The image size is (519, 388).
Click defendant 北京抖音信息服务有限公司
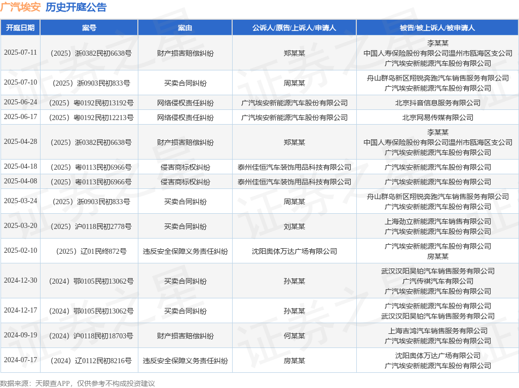(x=437, y=103)
